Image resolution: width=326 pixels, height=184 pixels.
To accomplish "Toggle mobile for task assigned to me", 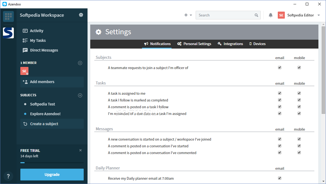I will [x=299, y=93].
